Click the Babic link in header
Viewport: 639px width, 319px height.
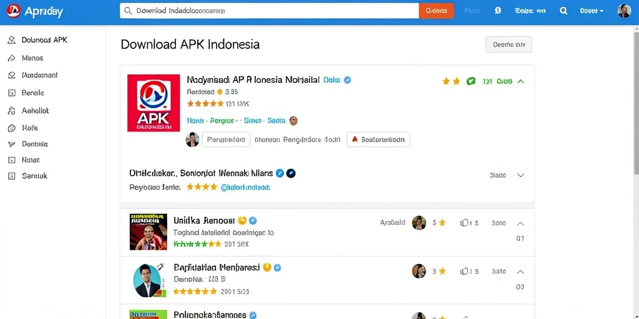(x=530, y=11)
